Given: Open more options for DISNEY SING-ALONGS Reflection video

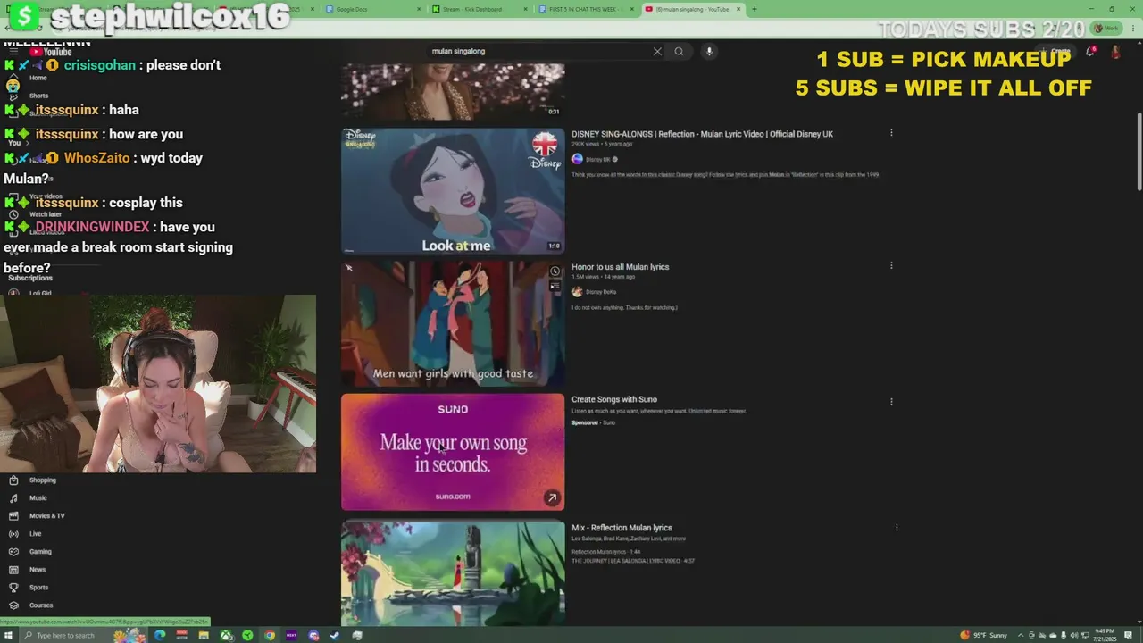Looking at the screenshot, I should (x=891, y=133).
